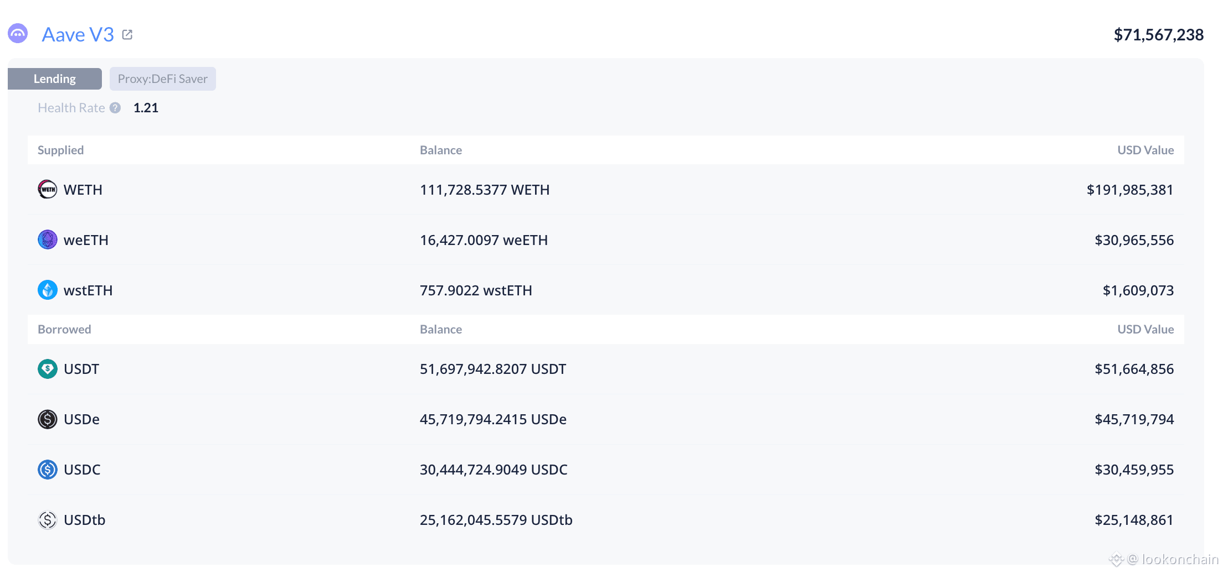Screen dimensions: 1223x573
Task: Click the Aave V3 protocol logo
Action: [x=18, y=34]
